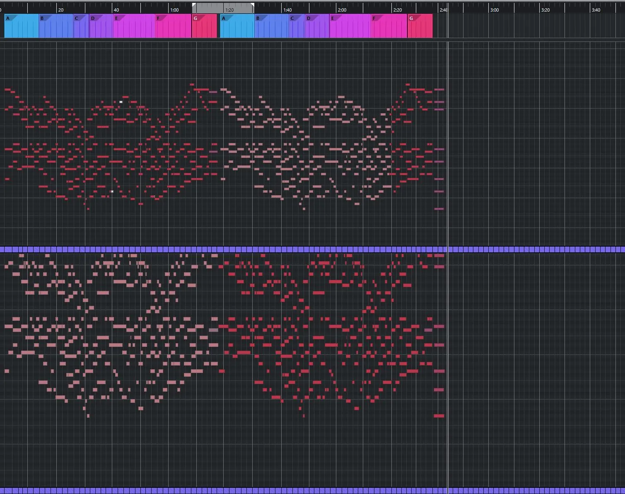Select the upper white highlighted note
625x494 pixels.
point(121,102)
